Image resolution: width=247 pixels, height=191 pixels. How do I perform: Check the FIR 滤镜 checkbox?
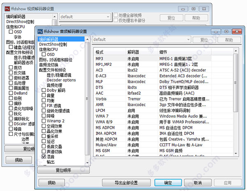click(x=44, y=105)
